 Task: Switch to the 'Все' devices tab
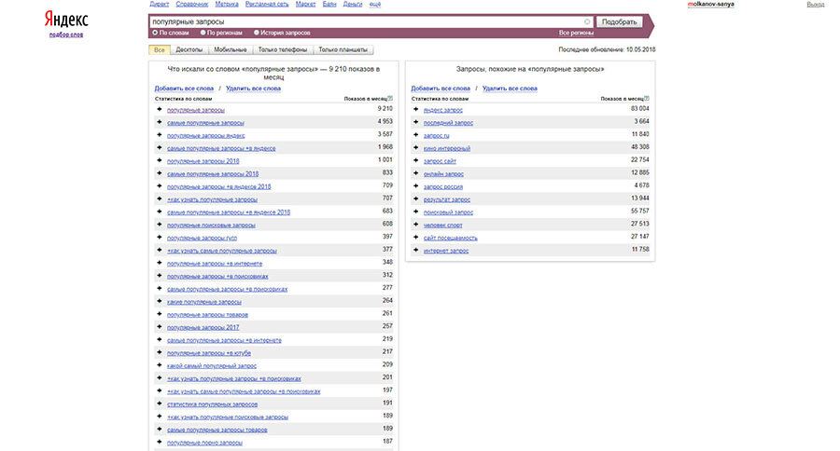pyautogui.click(x=159, y=49)
